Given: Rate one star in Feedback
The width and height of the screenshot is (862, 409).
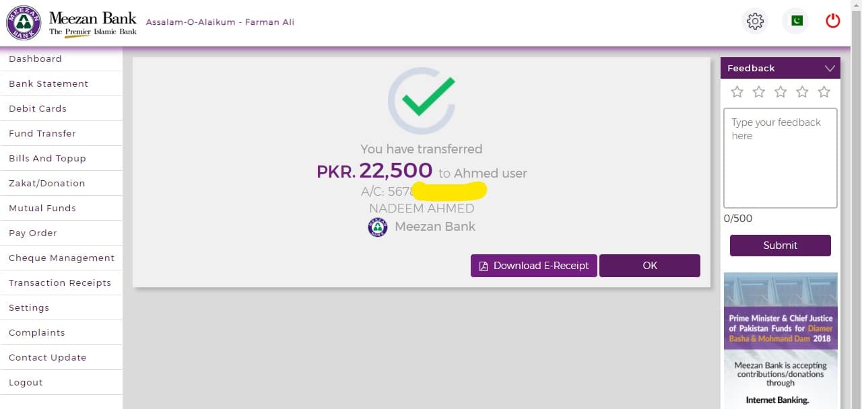Looking at the screenshot, I should (x=737, y=92).
